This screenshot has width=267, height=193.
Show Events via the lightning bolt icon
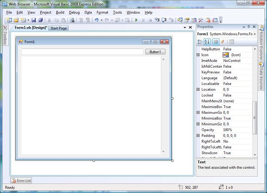[222, 42]
